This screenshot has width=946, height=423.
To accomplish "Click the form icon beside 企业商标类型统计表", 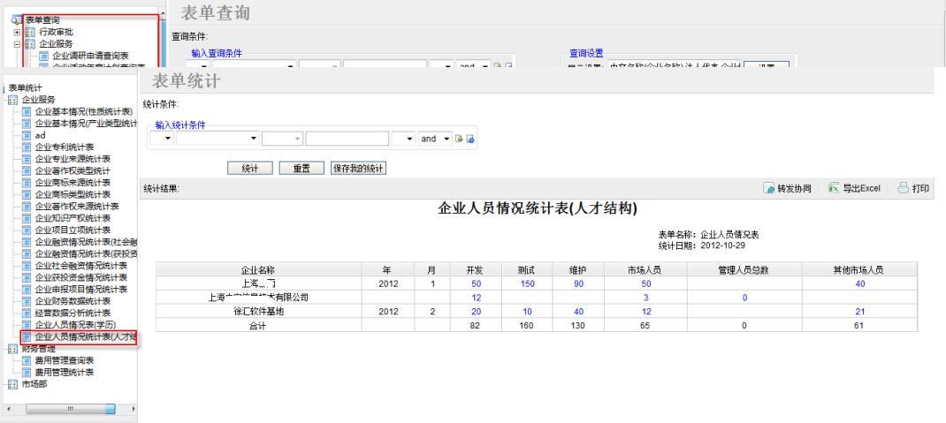I will (27, 194).
